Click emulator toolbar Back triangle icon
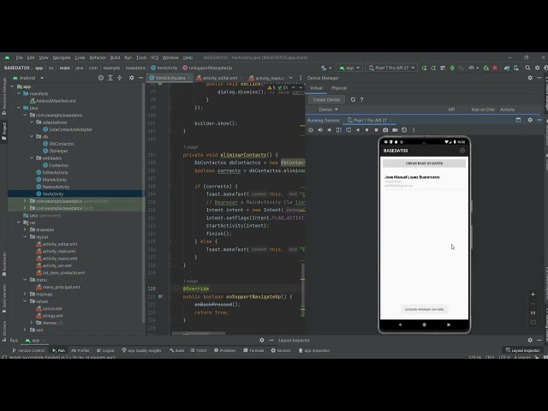The image size is (548, 411). pyautogui.click(x=358, y=129)
